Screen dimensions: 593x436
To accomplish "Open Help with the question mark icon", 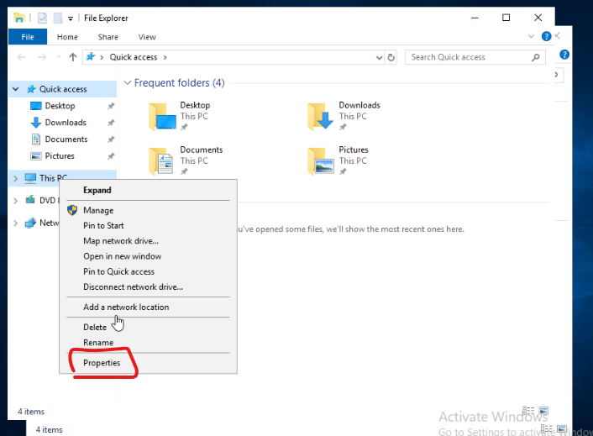I will tap(546, 36).
